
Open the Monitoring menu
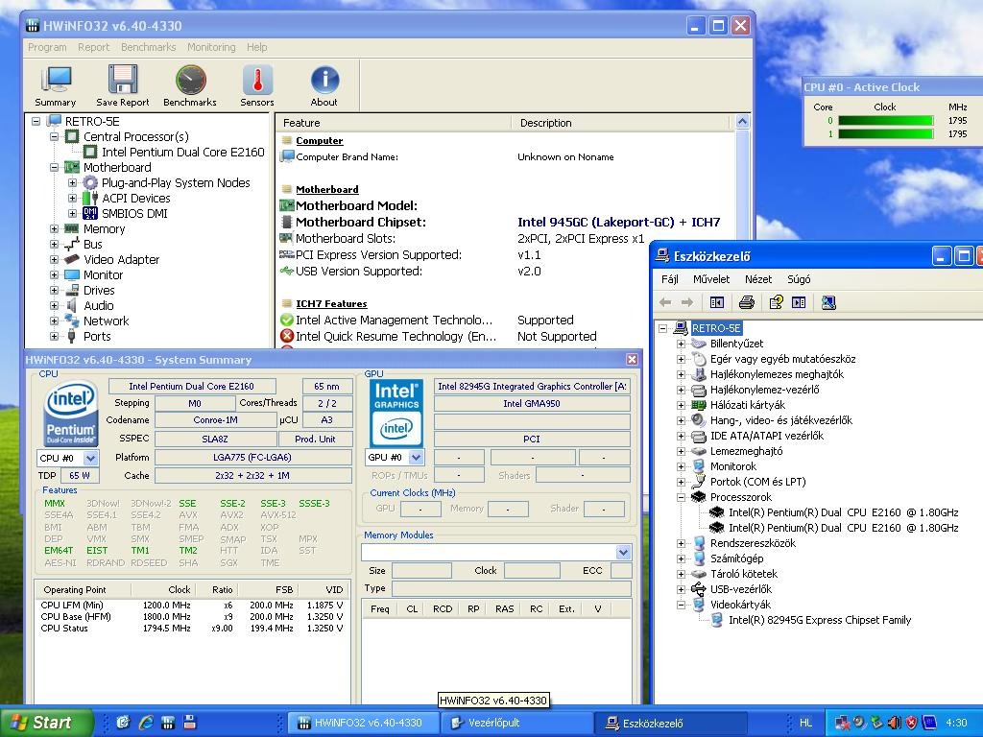coord(211,47)
